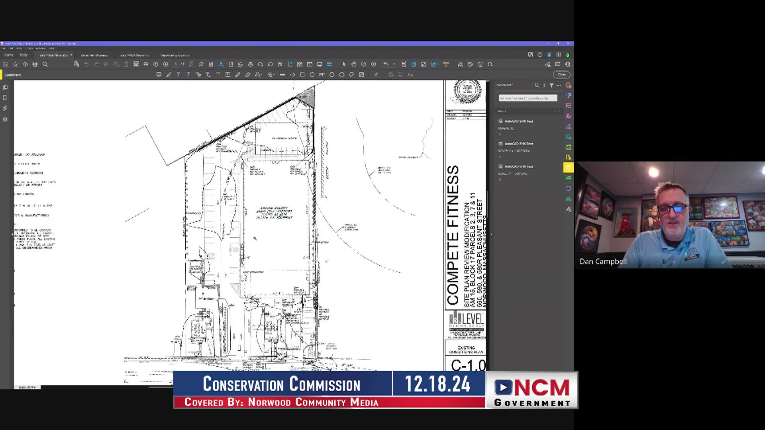Image resolution: width=765 pixels, height=430 pixels.
Task: Toggle the bookmarks navigation panel
Action: coord(5,98)
